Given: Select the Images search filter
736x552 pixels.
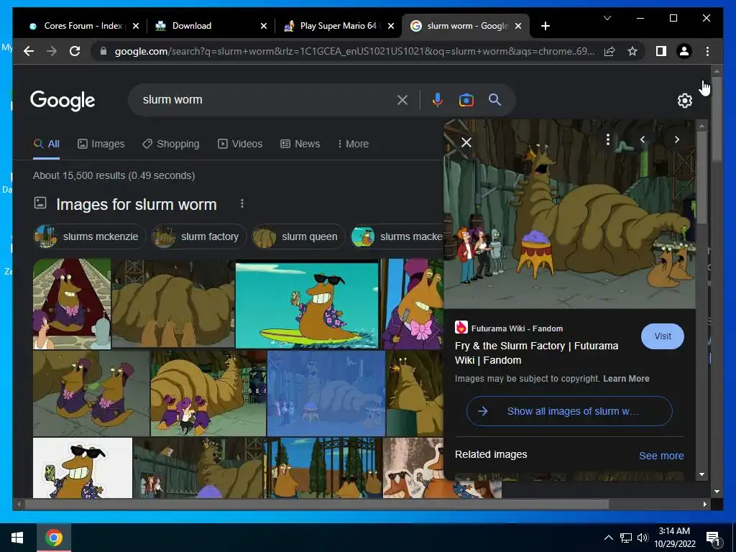Looking at the screenshot, I should coord(101,144).
